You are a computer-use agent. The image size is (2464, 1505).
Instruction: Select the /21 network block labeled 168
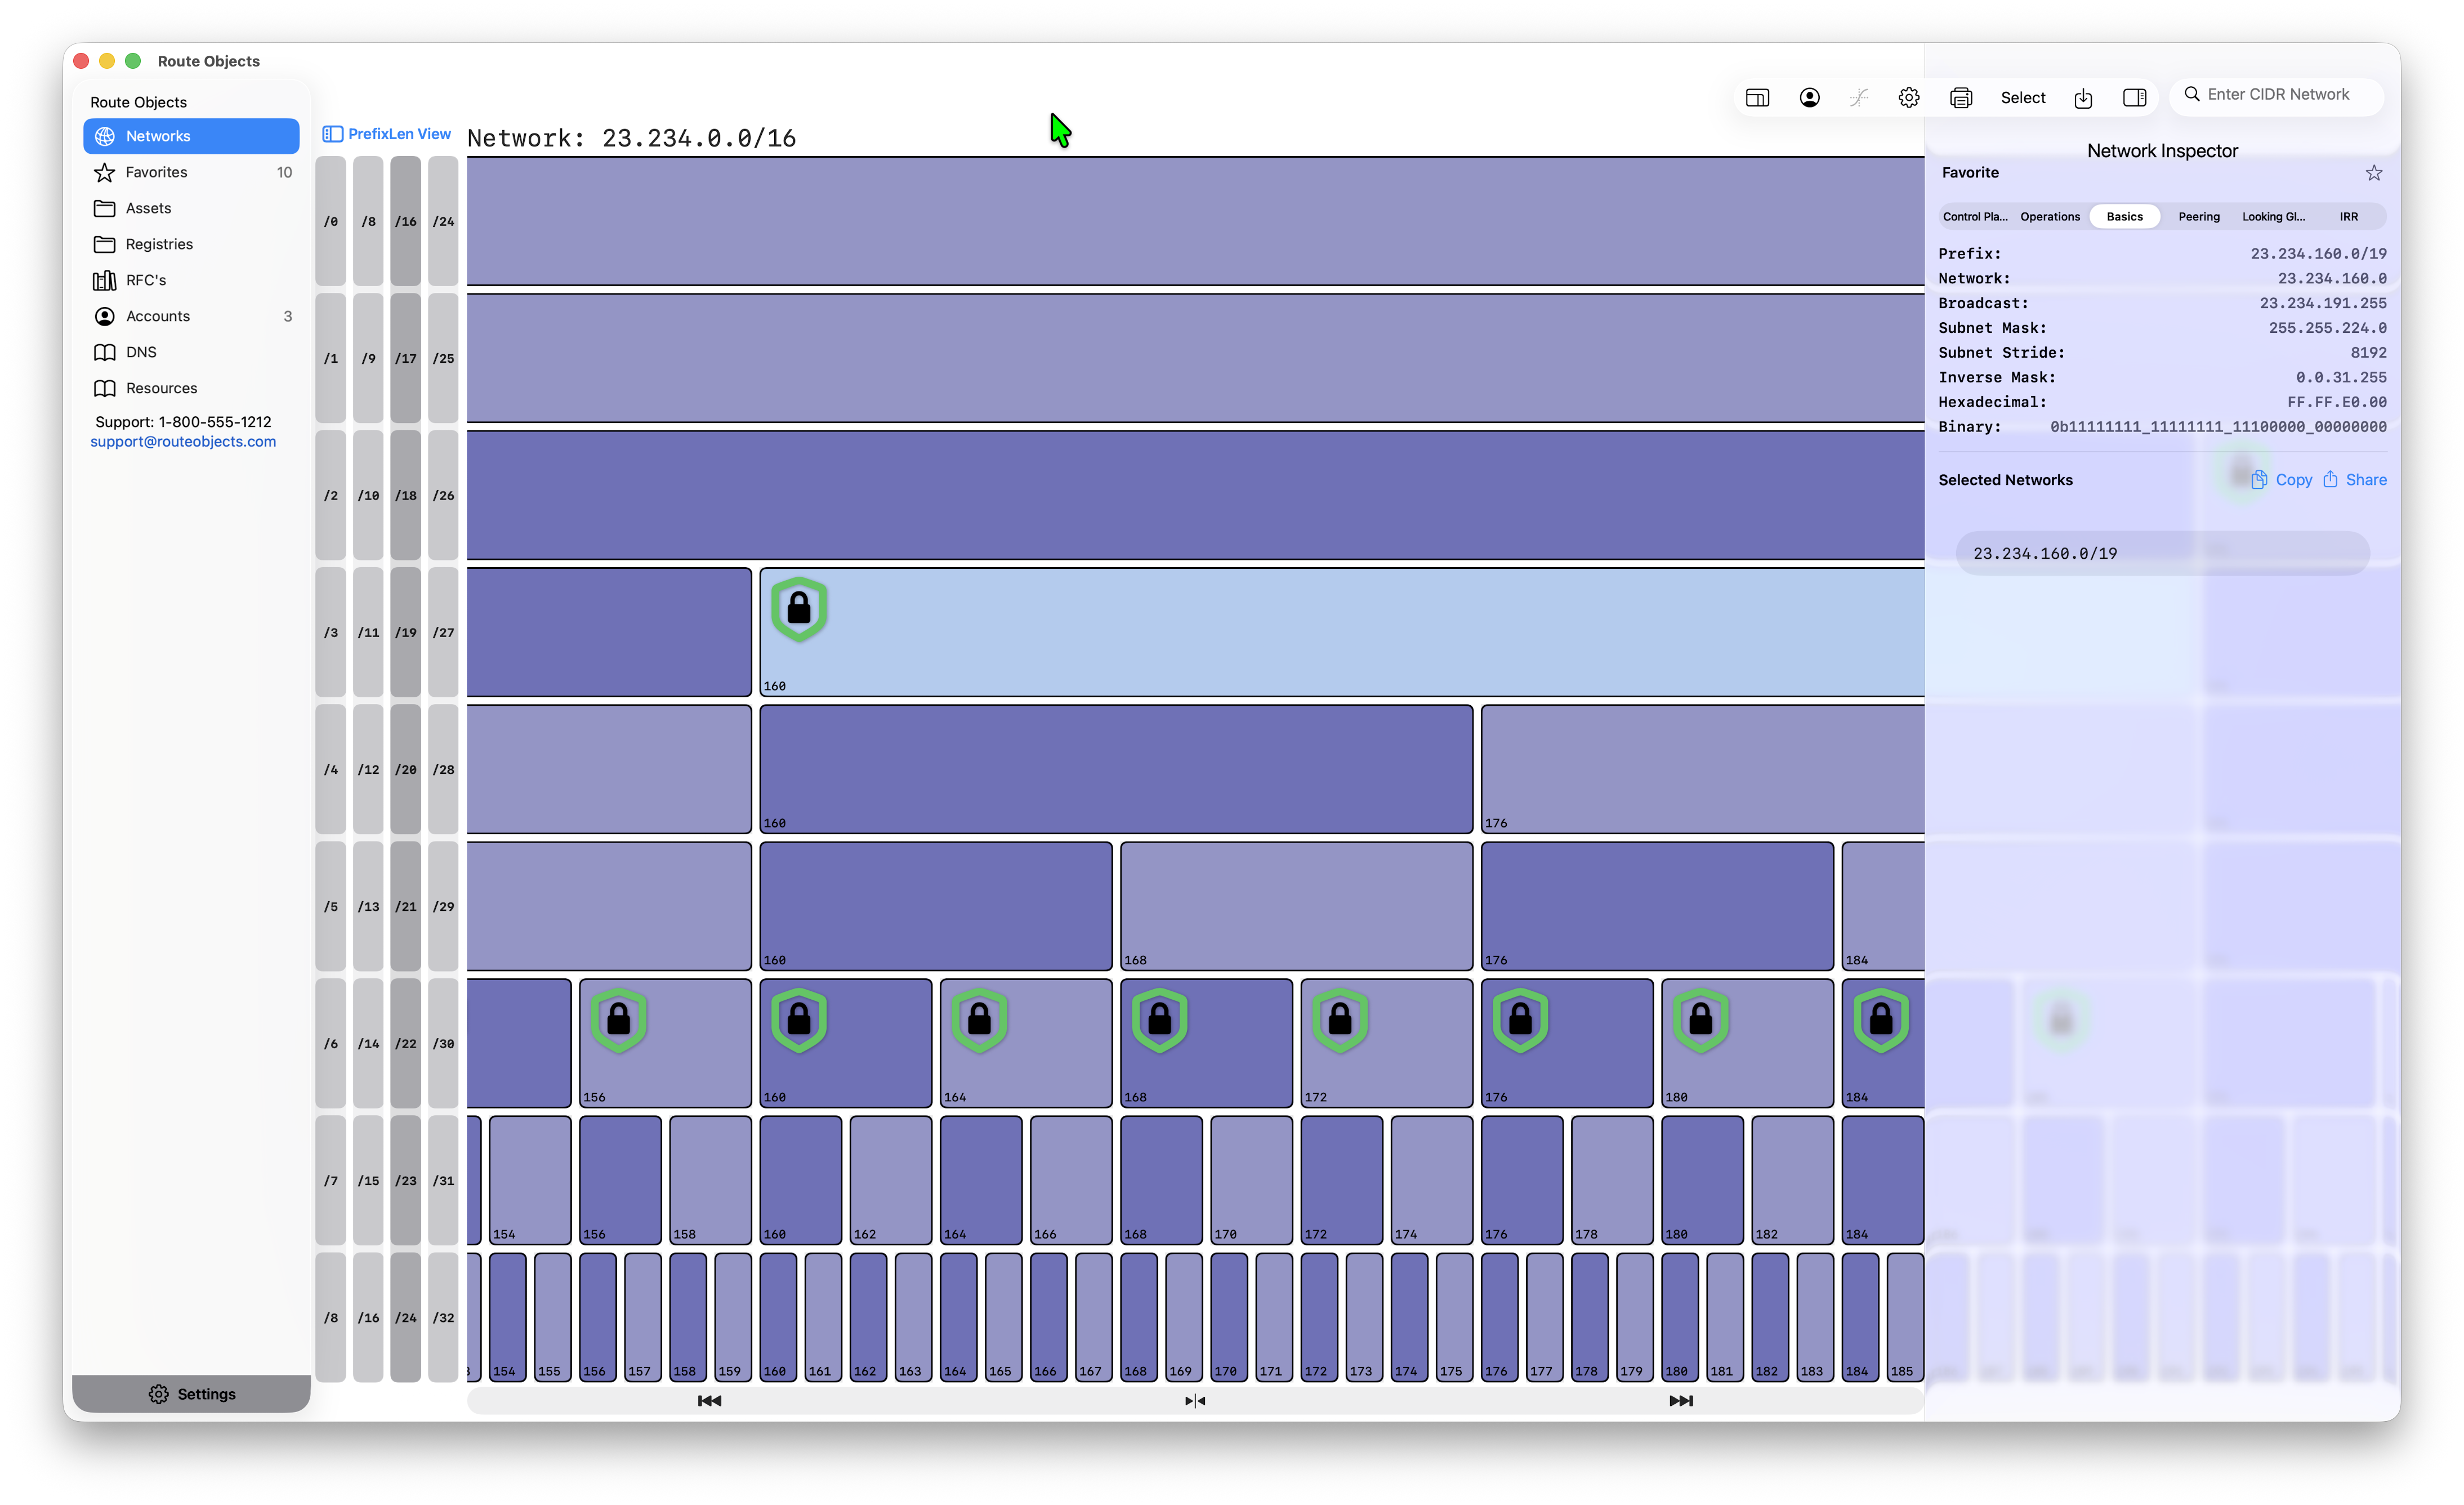[1296, 906]
